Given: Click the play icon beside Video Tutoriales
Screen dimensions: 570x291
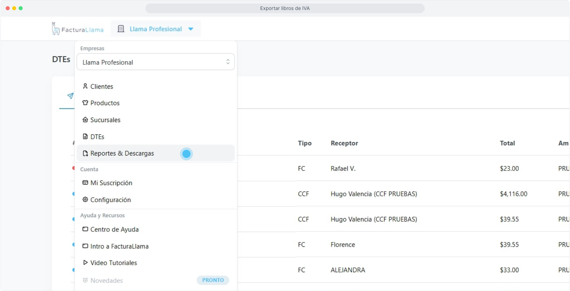Looking at the screenshot, I should 85,262.
